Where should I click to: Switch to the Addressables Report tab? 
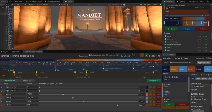coord(34,2)
